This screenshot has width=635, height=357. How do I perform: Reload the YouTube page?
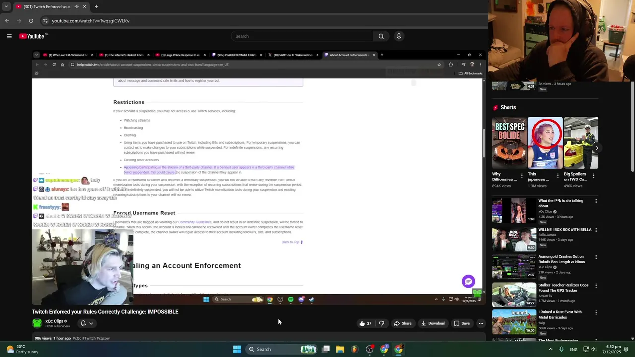(31, 21)
